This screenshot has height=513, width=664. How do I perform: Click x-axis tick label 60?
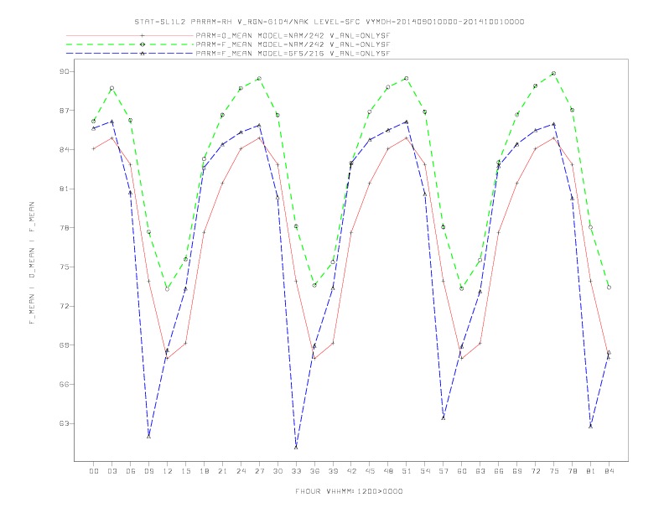pos(462,471)
